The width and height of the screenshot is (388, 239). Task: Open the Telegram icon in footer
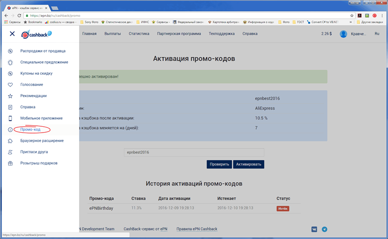pos(324,229)
